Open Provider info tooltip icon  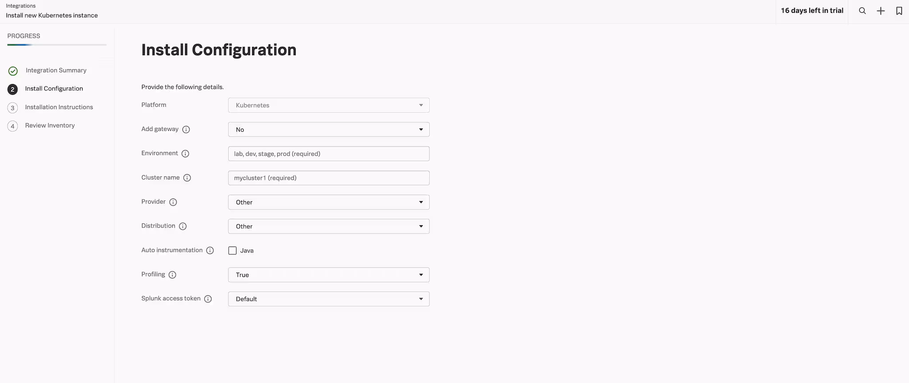[x=173, y=202]
